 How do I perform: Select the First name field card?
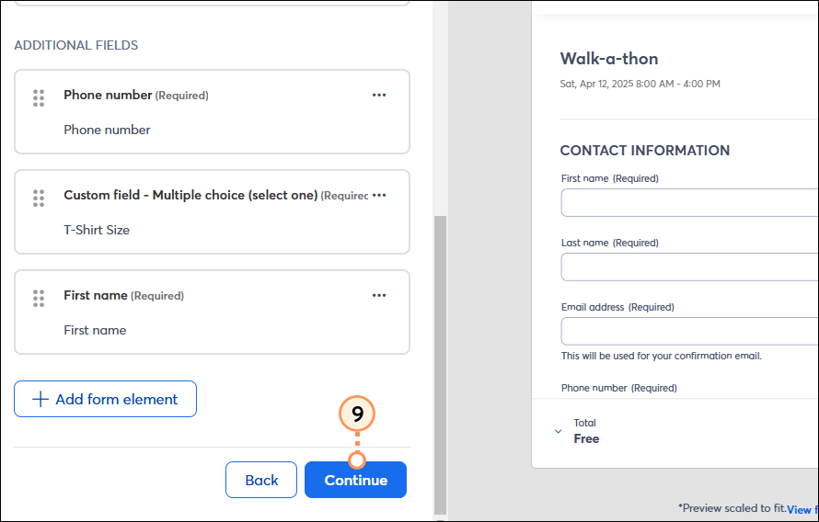pos(212,312)
